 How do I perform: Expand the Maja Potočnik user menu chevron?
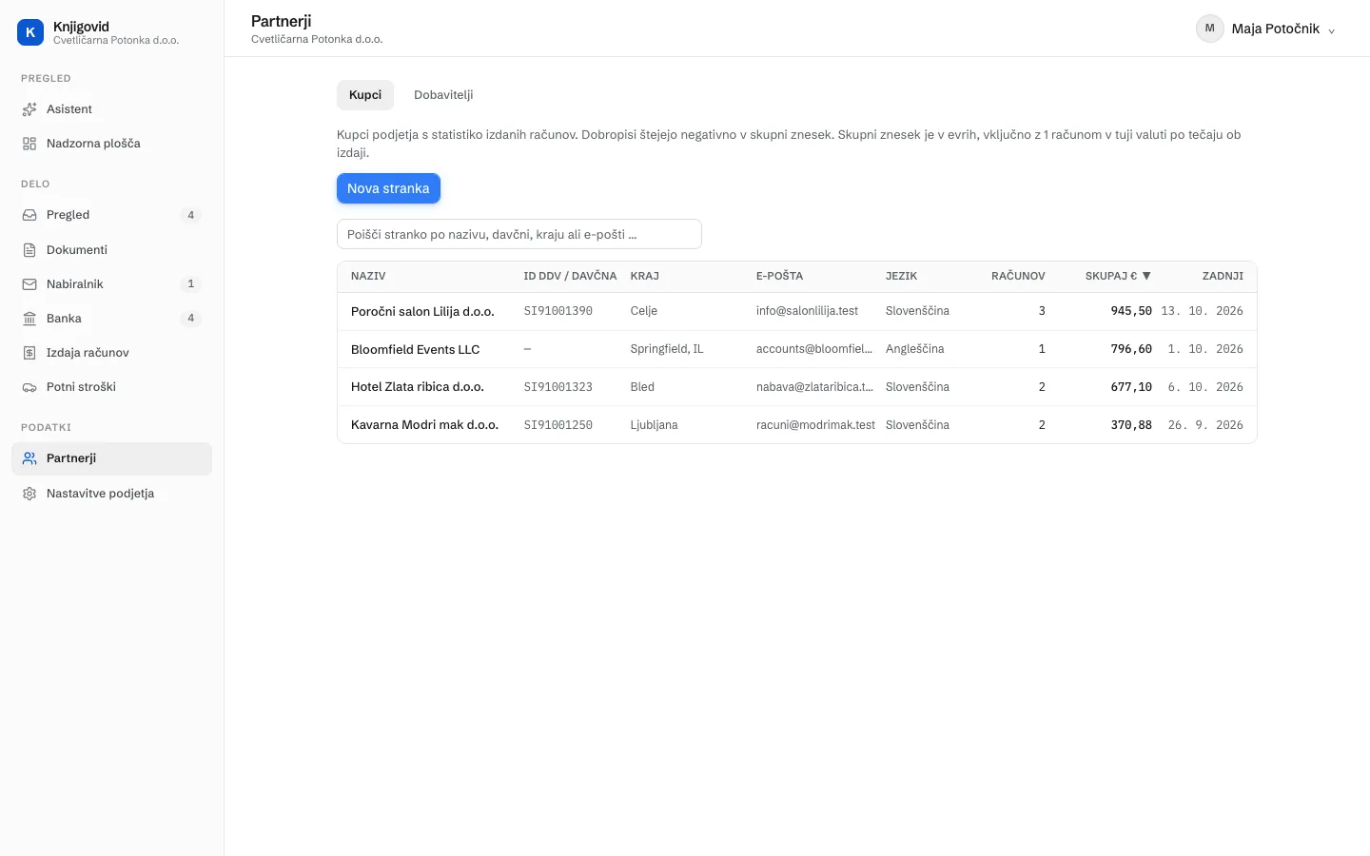pos(1332,30)
